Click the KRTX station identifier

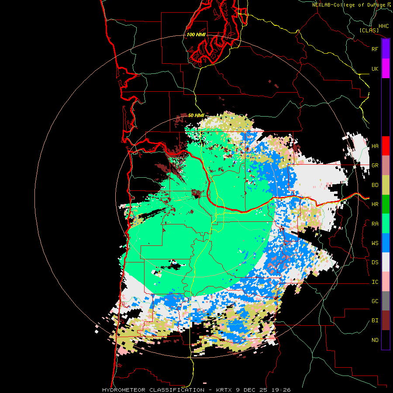coord(224,390)
